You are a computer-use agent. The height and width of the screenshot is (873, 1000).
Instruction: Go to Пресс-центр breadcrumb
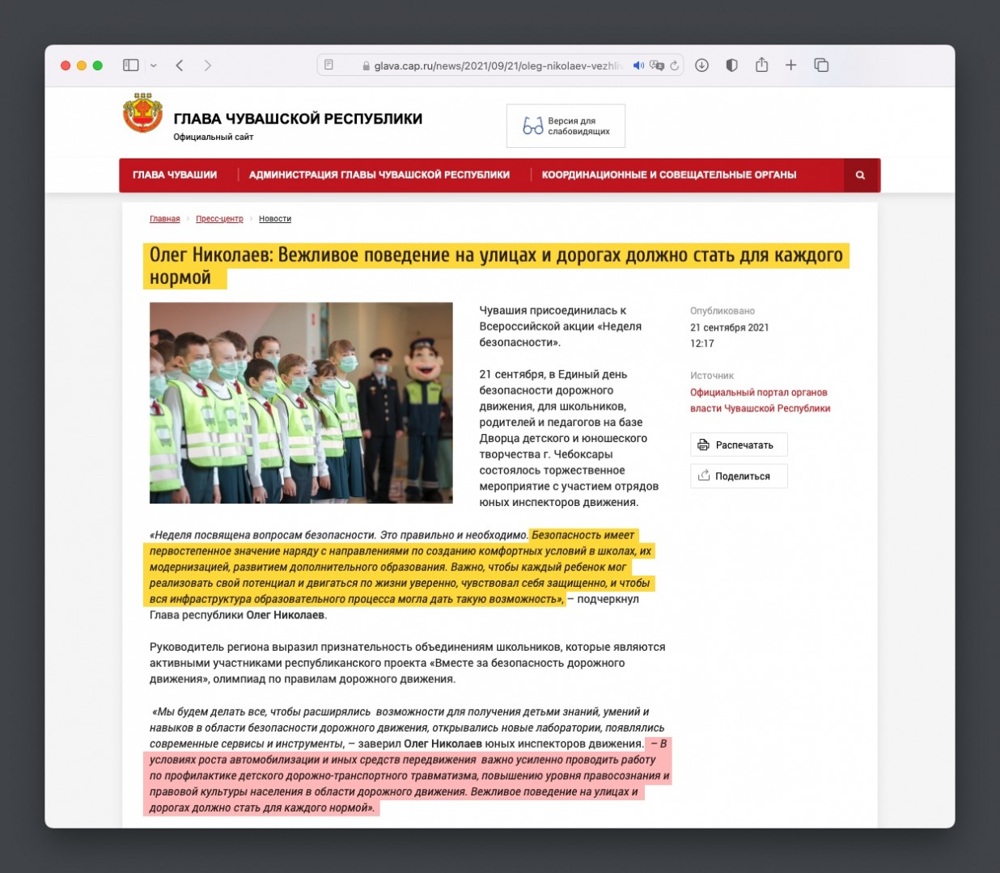point(219,219)
